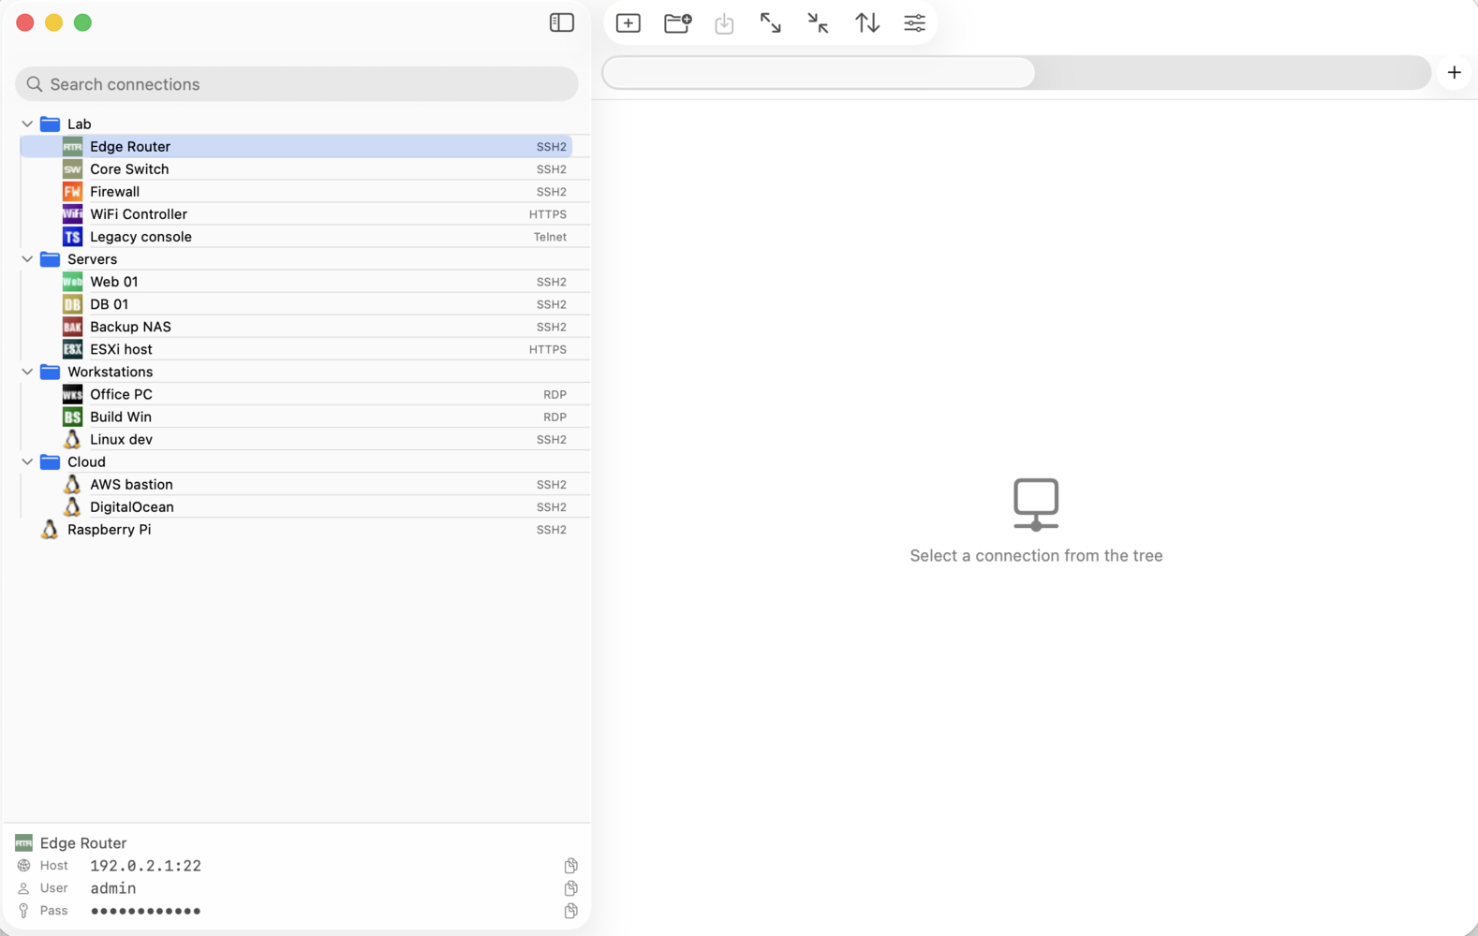Screen dimensions: 1478x936
Task: Click the Linux dev penguin icon
Action: point(72,439)
